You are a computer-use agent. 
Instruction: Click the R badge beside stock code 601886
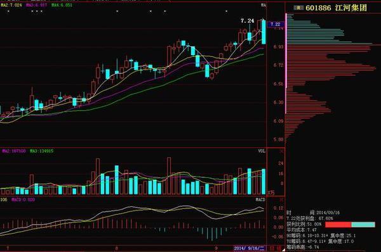pos(298,8)
